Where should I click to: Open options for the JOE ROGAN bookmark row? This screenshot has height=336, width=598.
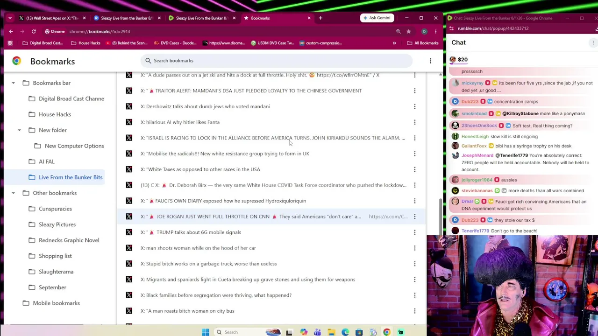[x=414, y=217]
